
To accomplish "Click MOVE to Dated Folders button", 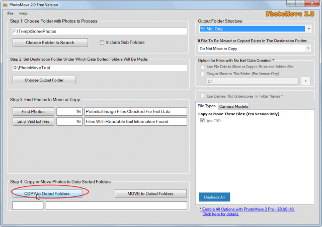I will point(150,193).
